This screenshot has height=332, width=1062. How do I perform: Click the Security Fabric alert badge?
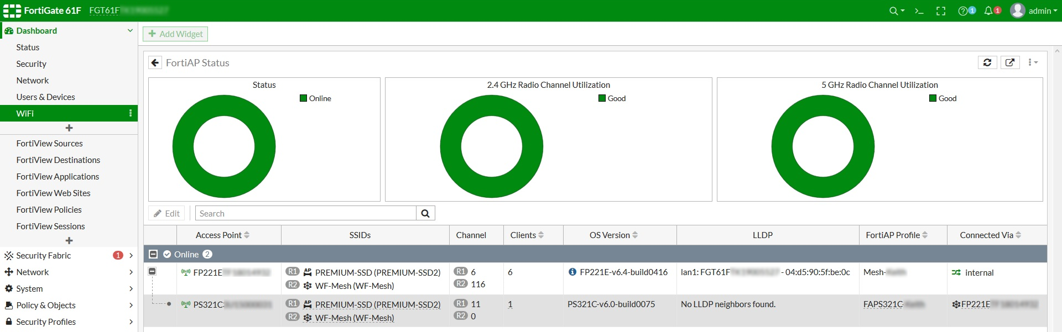118,255
